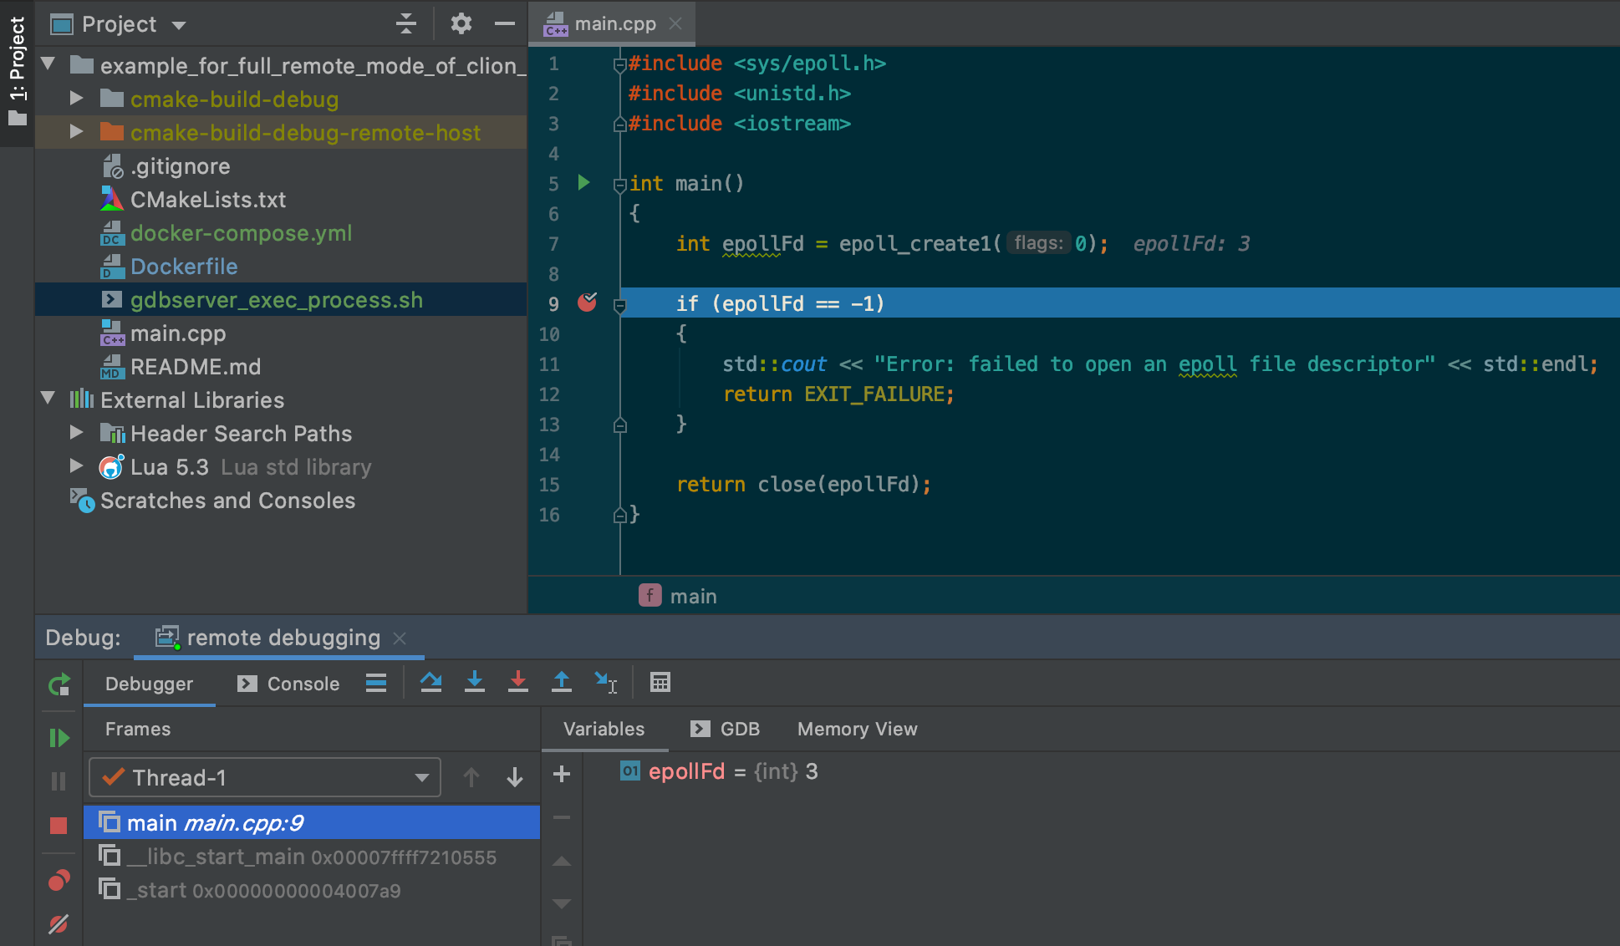Click the Run to Cursor icon

point(605,683)
